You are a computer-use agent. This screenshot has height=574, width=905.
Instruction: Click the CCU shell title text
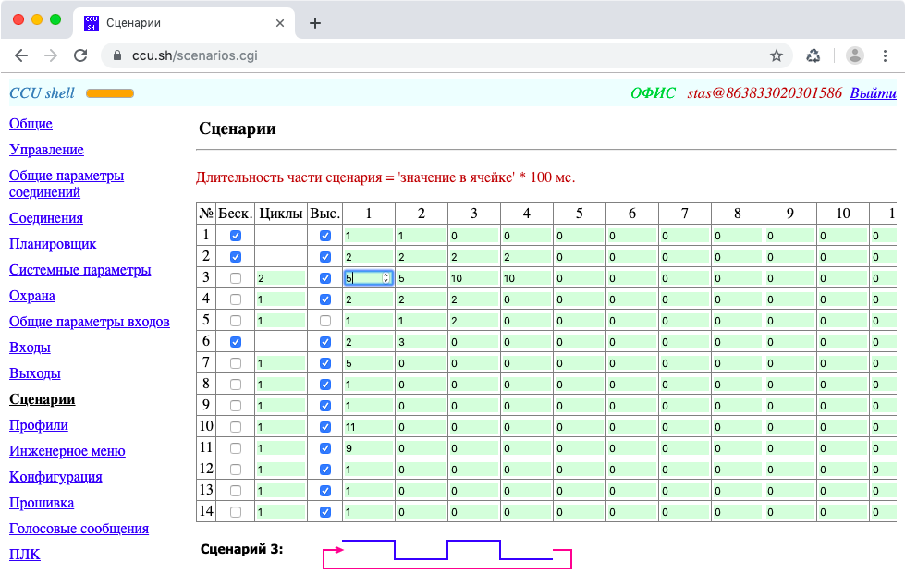[43, 92]
